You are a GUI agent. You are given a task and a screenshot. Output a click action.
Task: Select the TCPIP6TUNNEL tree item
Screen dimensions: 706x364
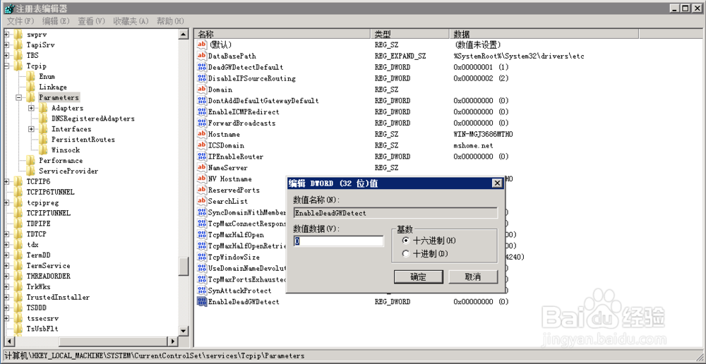tap(50, 192)
